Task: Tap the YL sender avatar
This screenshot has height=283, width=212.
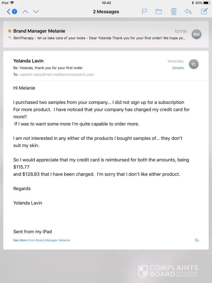Action: [x=194, y=64]
